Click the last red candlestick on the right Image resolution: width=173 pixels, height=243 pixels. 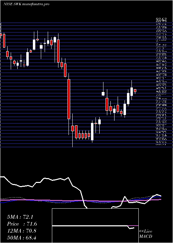click(135, 91)
